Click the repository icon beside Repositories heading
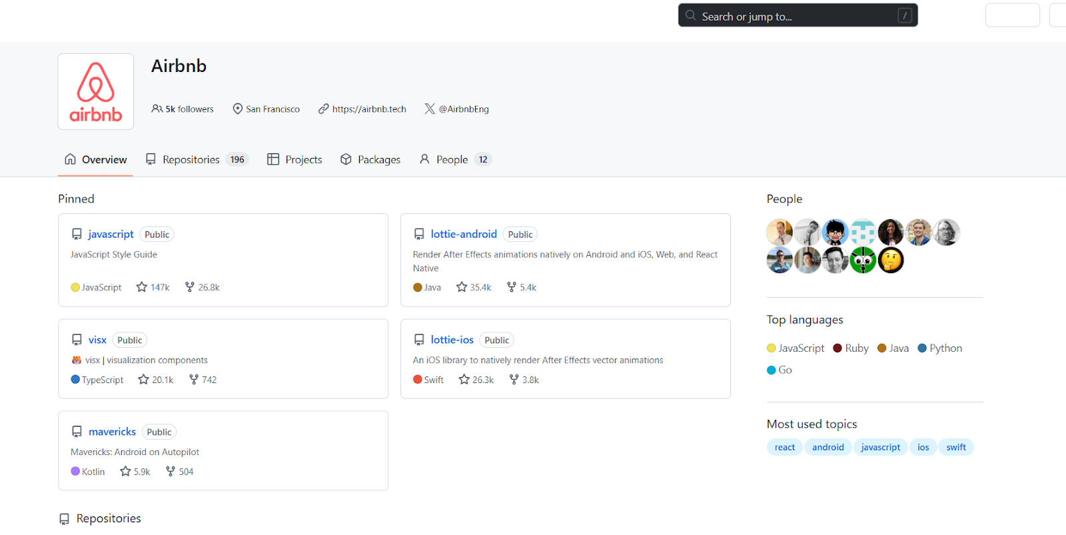The height and width of the screenshot is (535, 1066). 64,519
